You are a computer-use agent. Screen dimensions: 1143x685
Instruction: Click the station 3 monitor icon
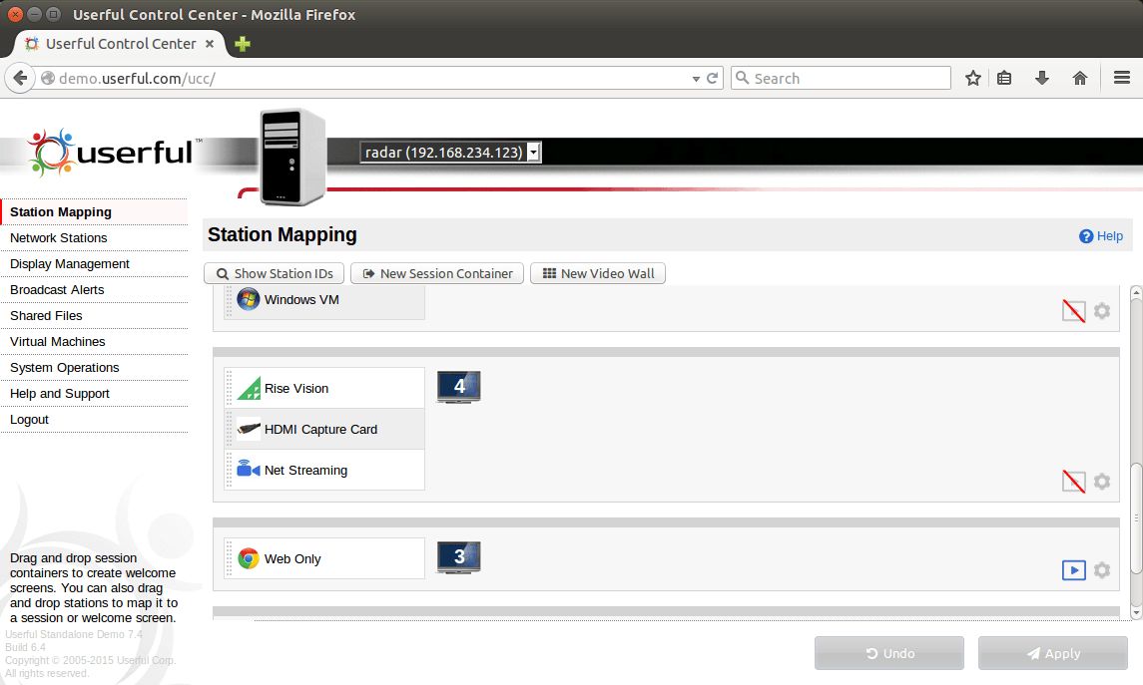[x=458, y=557]
